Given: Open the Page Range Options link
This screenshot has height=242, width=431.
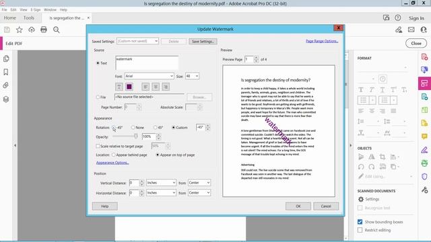Looking at the screenshot, I should pyautogui.click(x=322, y=41).
